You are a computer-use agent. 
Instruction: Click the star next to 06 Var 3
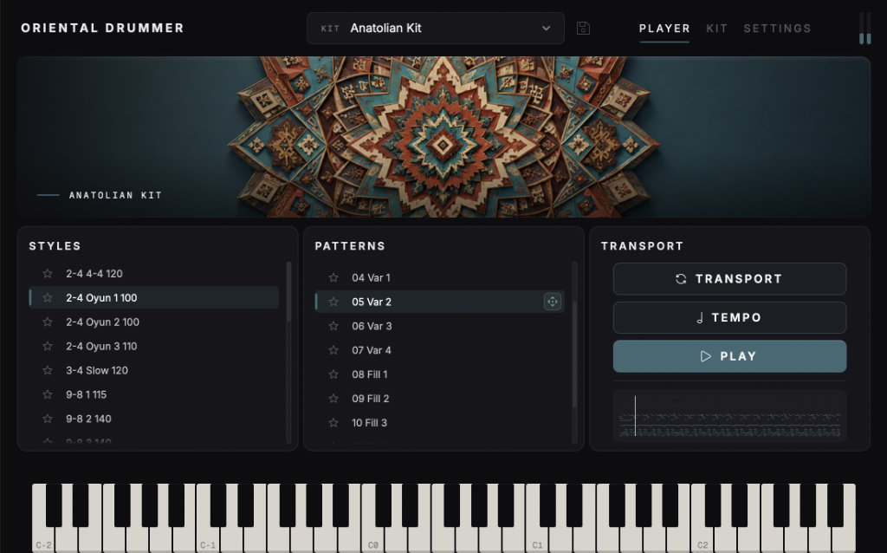(333, 326)
